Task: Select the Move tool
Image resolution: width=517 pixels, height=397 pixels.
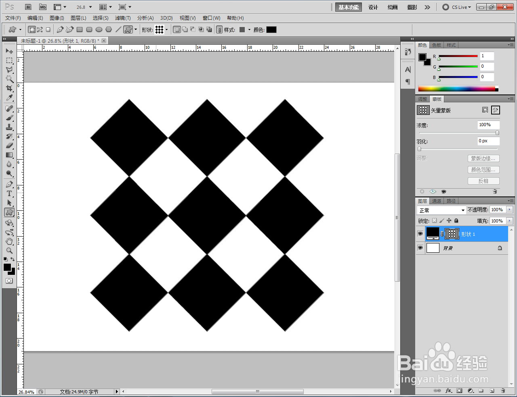Action: [9, 51]
